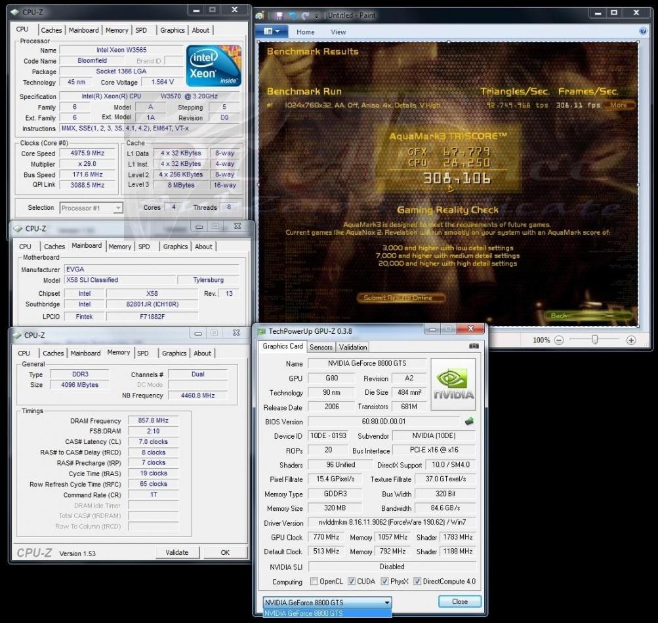Toggle the OpenCL checkbox in GPU-Z

(x=314, y=581)
